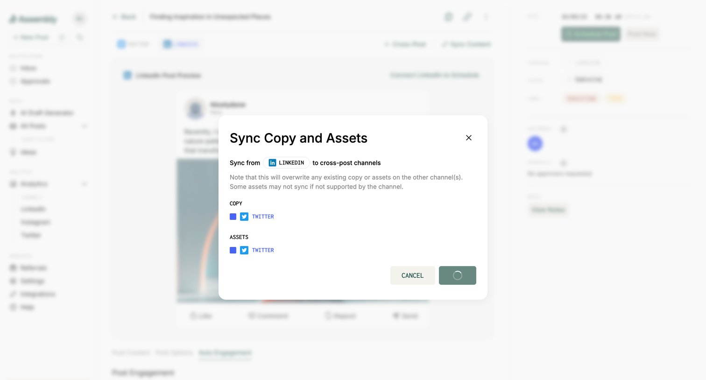Click the ASSETS section label
Viewport: 706px width, 380px height.
[x=239, y=237]
